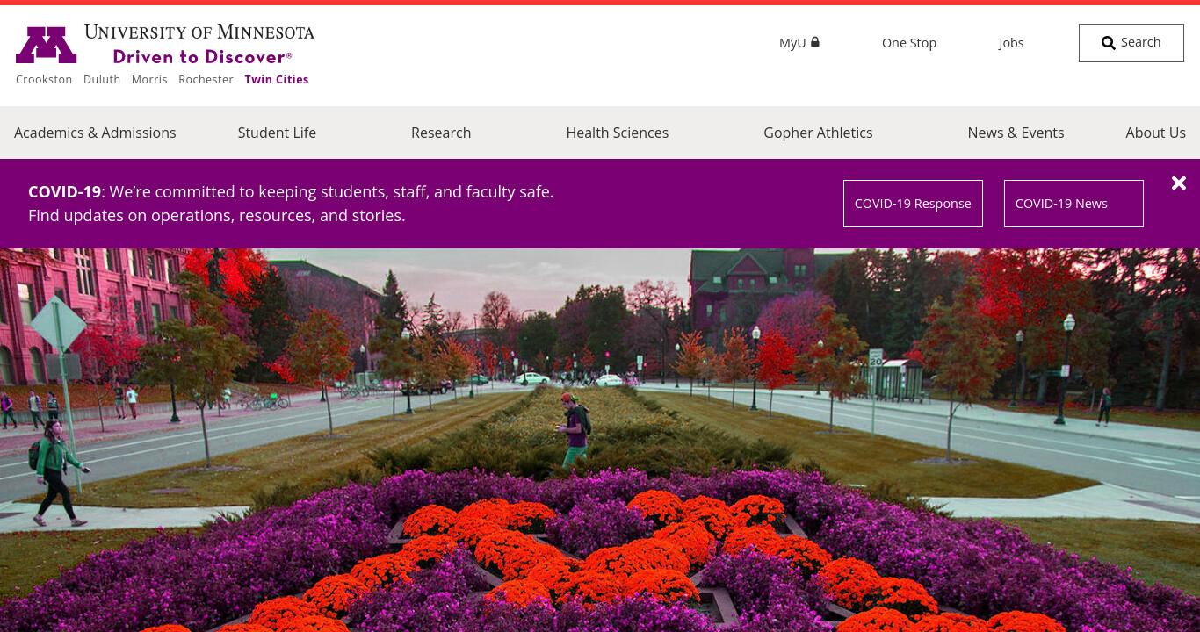The width and height of the screenshot is (1200, 632).
Task: Open the Student Life menu
Action: 277,133
